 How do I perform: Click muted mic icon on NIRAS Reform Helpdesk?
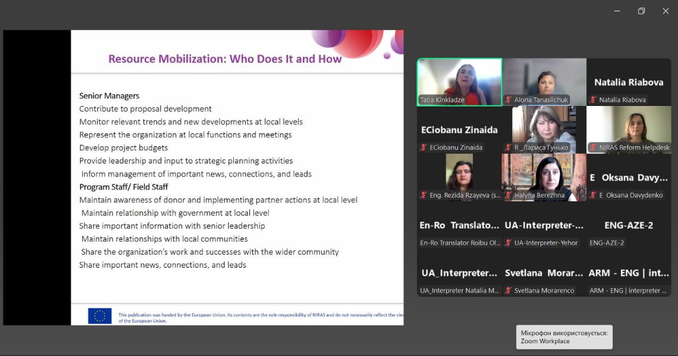(x=593, y=147)
